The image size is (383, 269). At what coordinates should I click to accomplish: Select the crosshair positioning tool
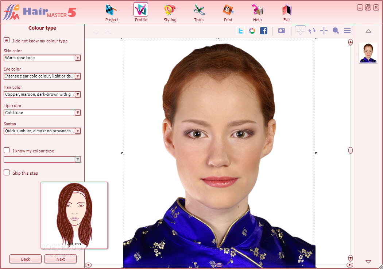(x=324, y=31)
